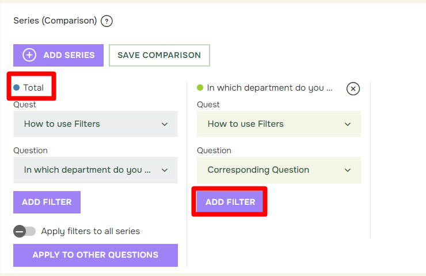426x276 pixels.
Task: Add filter to the department series
Action: [230, 202]
